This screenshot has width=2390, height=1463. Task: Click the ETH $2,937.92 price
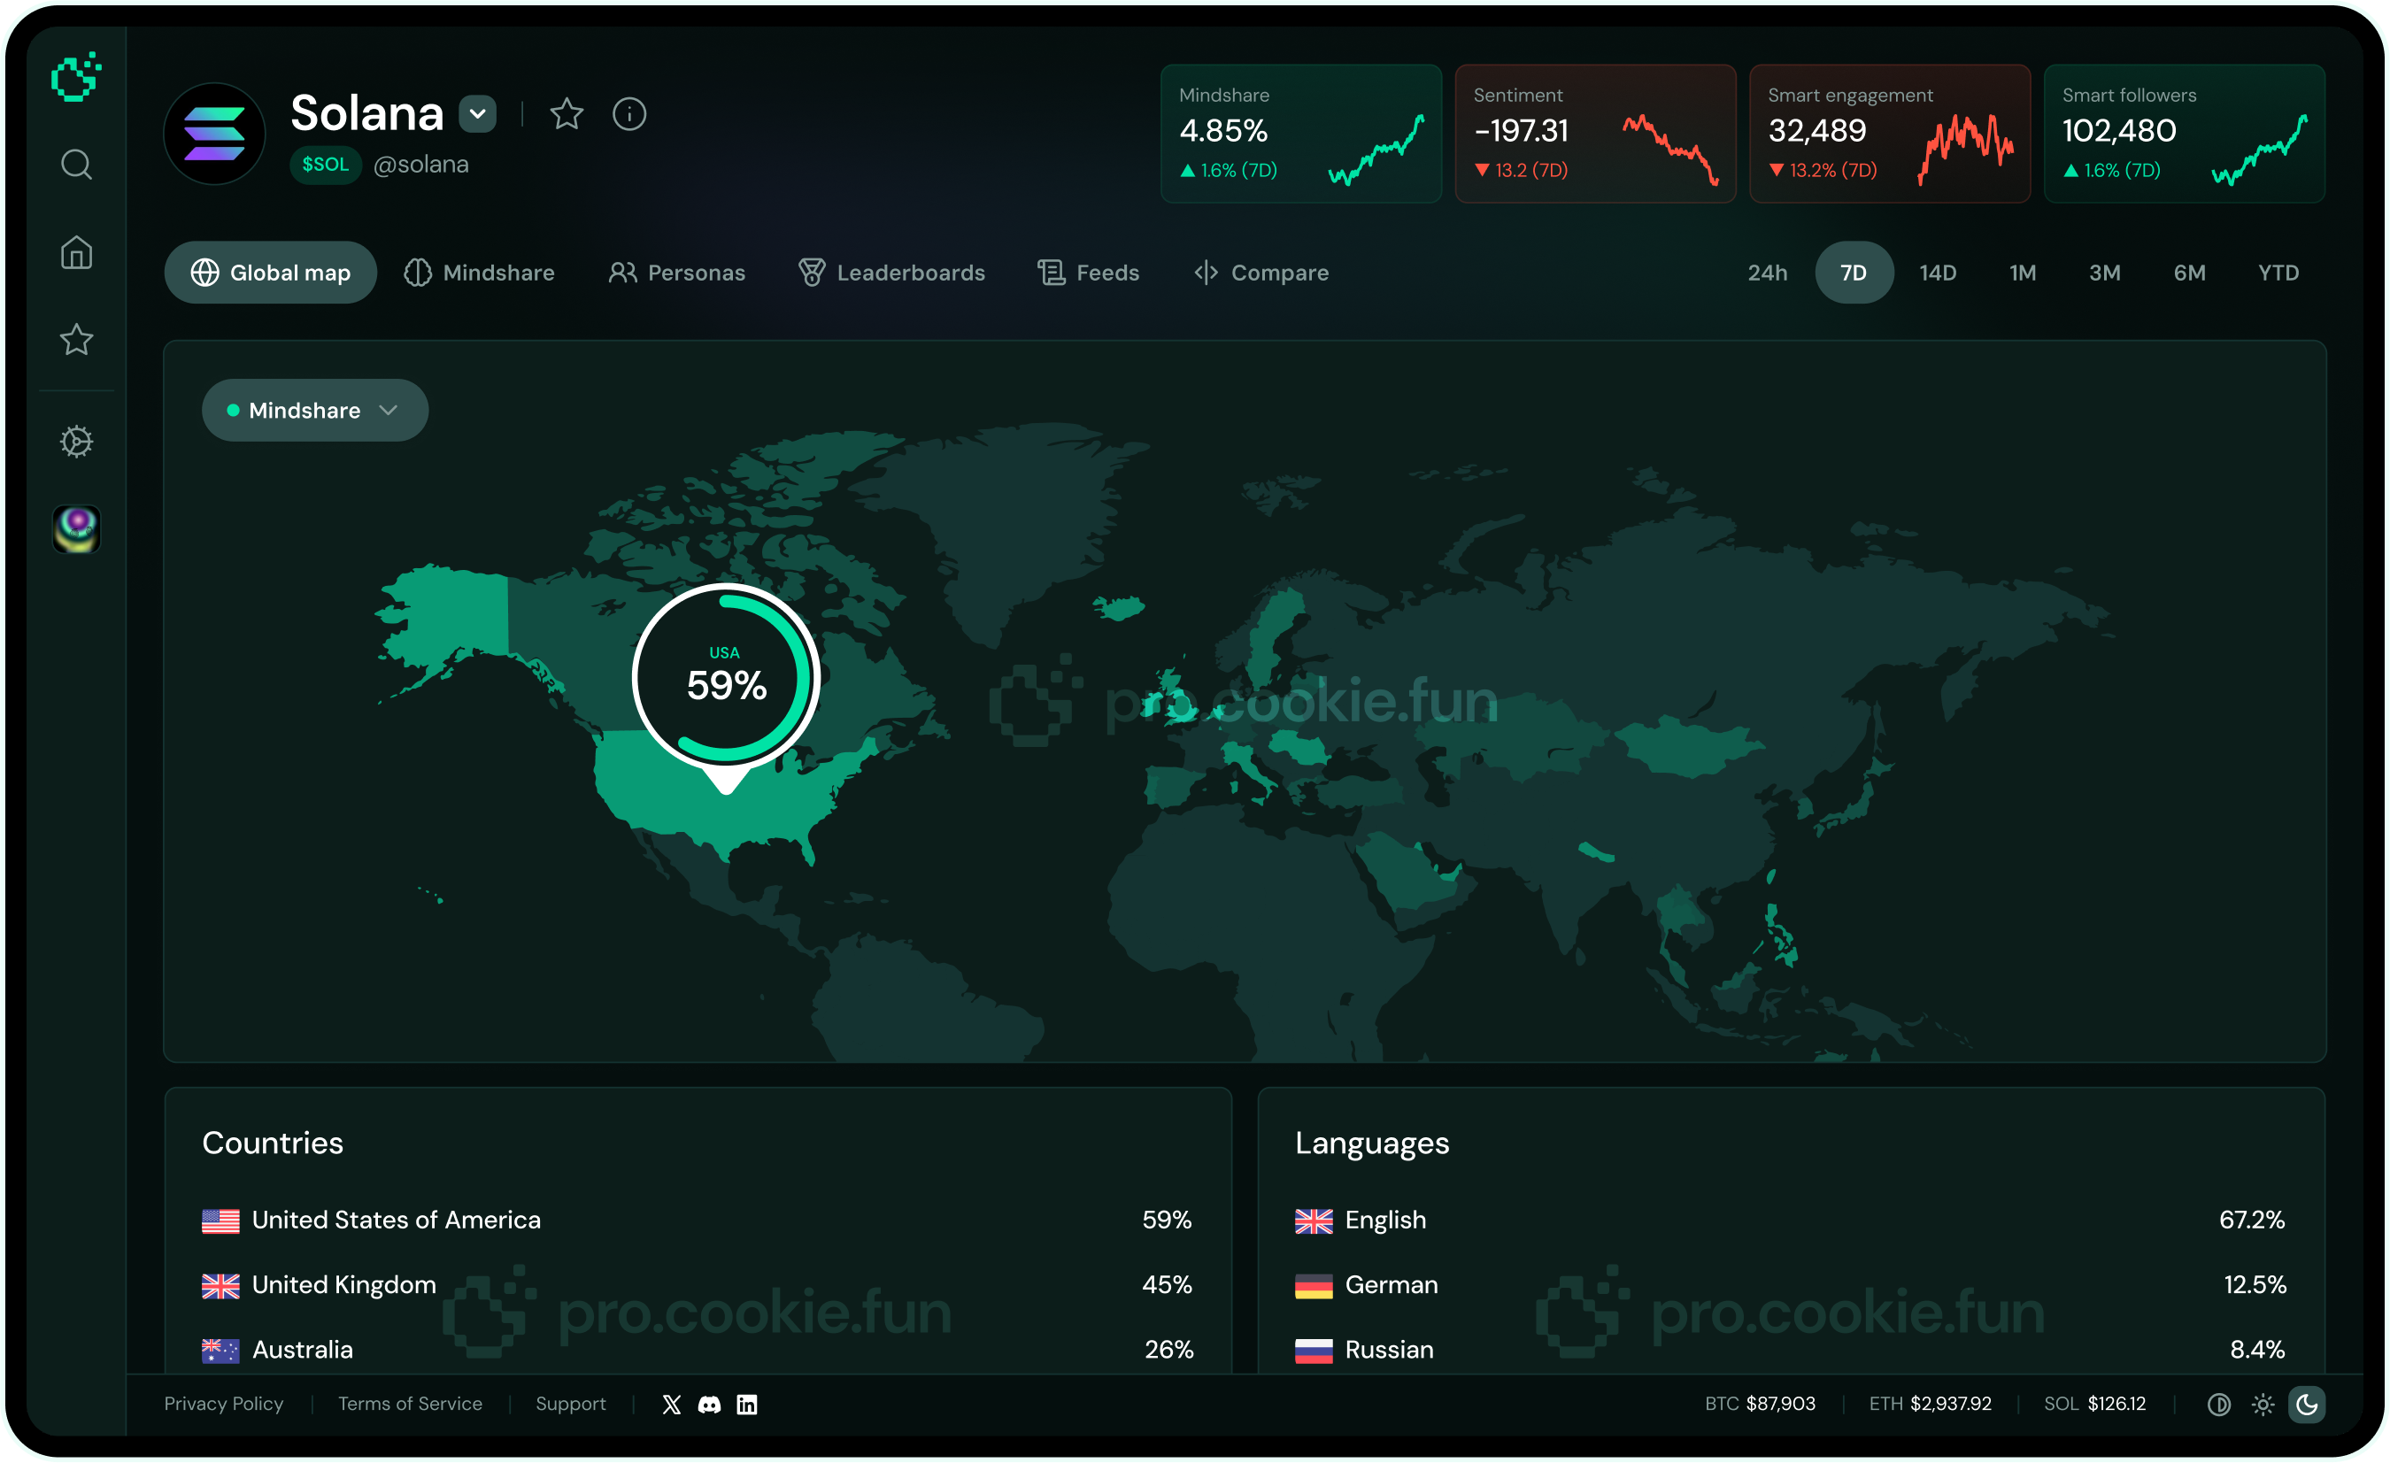(1930, 1404)
